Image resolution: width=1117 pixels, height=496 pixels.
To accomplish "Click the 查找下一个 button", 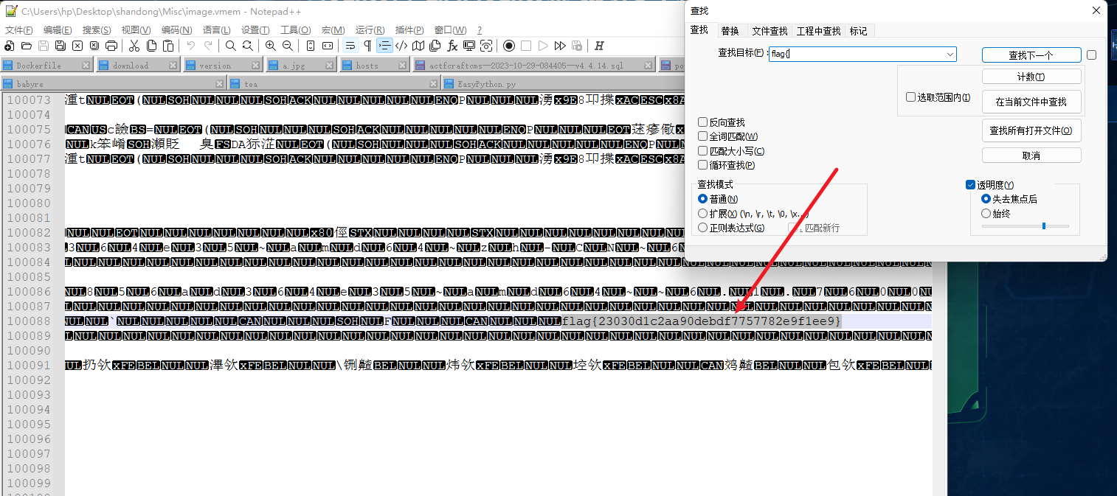I will (1031, 55).
